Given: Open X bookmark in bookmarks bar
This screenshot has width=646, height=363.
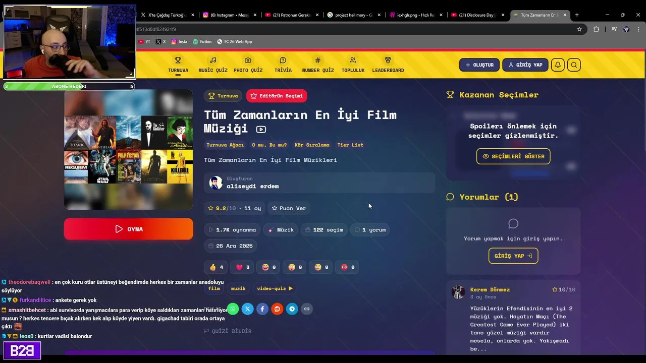Looking at the screenshot, I should click(160, 41).
